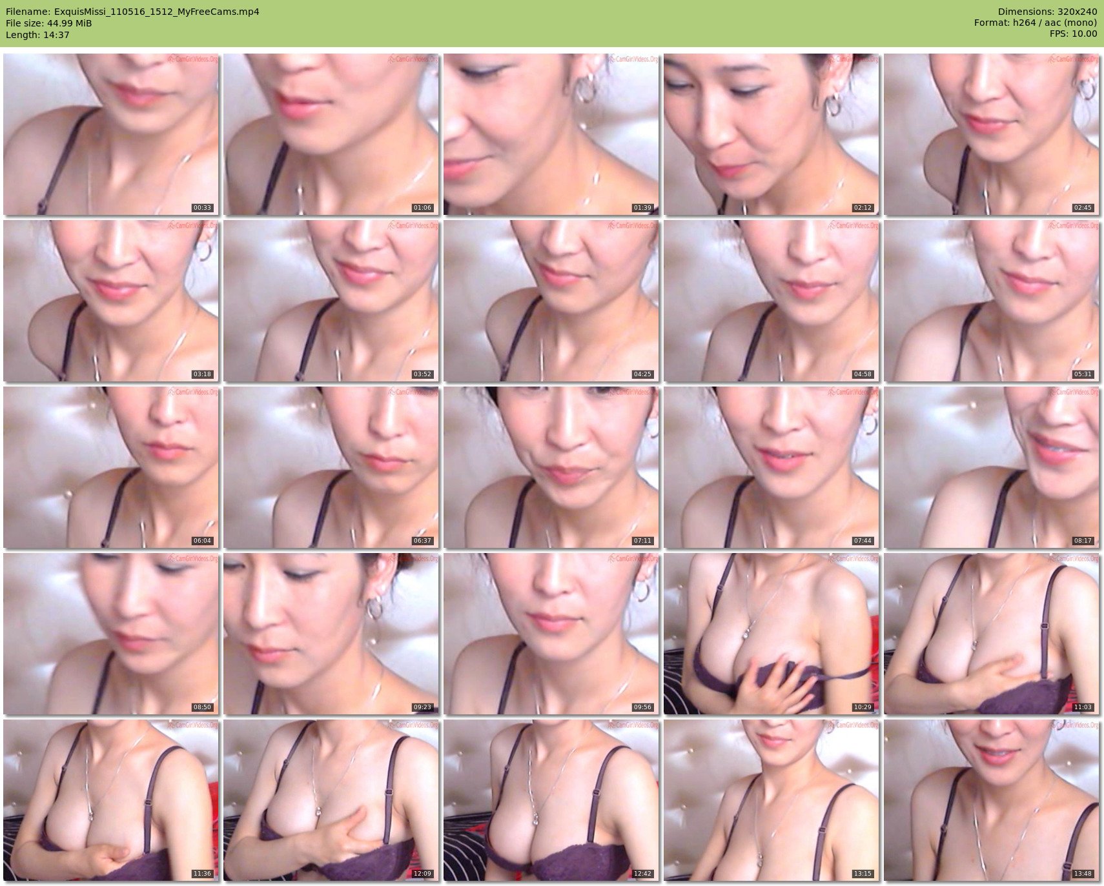Click the thumbnail timestamped 00:33

coord(111,134)
